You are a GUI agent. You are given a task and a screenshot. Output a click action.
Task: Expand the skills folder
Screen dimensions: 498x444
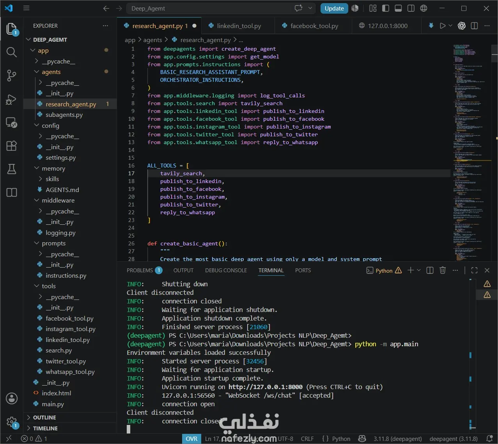(x=52, y=179)
